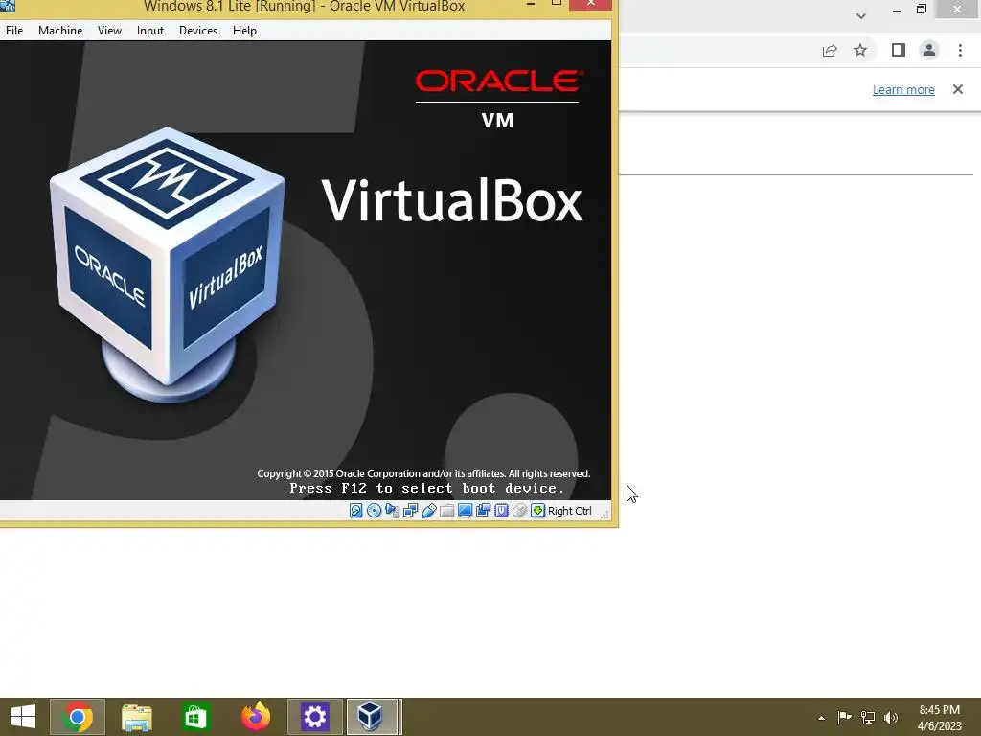Open Chrome side panel icon
The height and width of the screenshot is (736, 981).
899,50
